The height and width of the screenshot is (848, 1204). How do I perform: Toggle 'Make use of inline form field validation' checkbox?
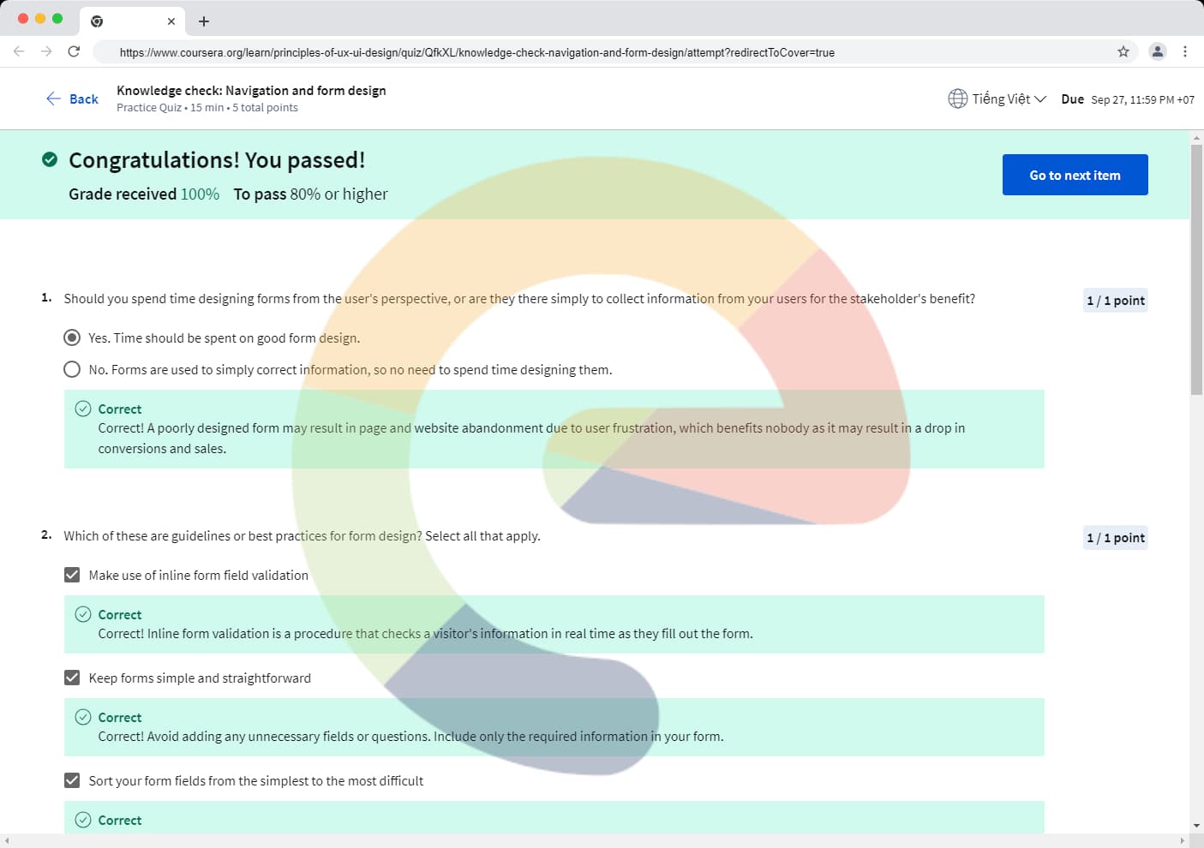(x=72, y=575)
